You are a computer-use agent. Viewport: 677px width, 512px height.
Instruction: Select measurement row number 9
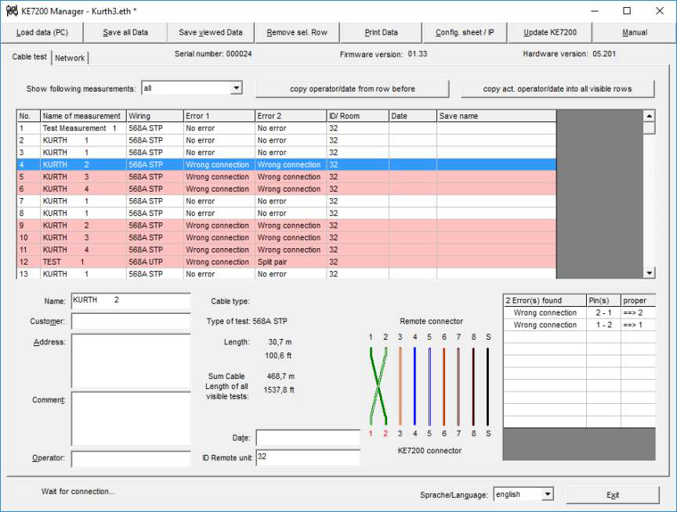(286, 225)
